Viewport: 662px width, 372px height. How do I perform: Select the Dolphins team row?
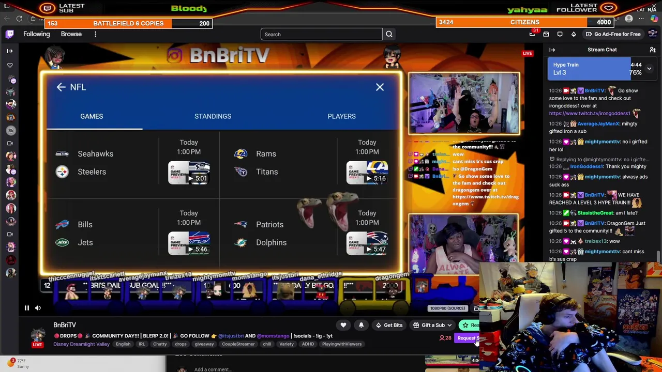pyautogui.click(x=260, y=242)
